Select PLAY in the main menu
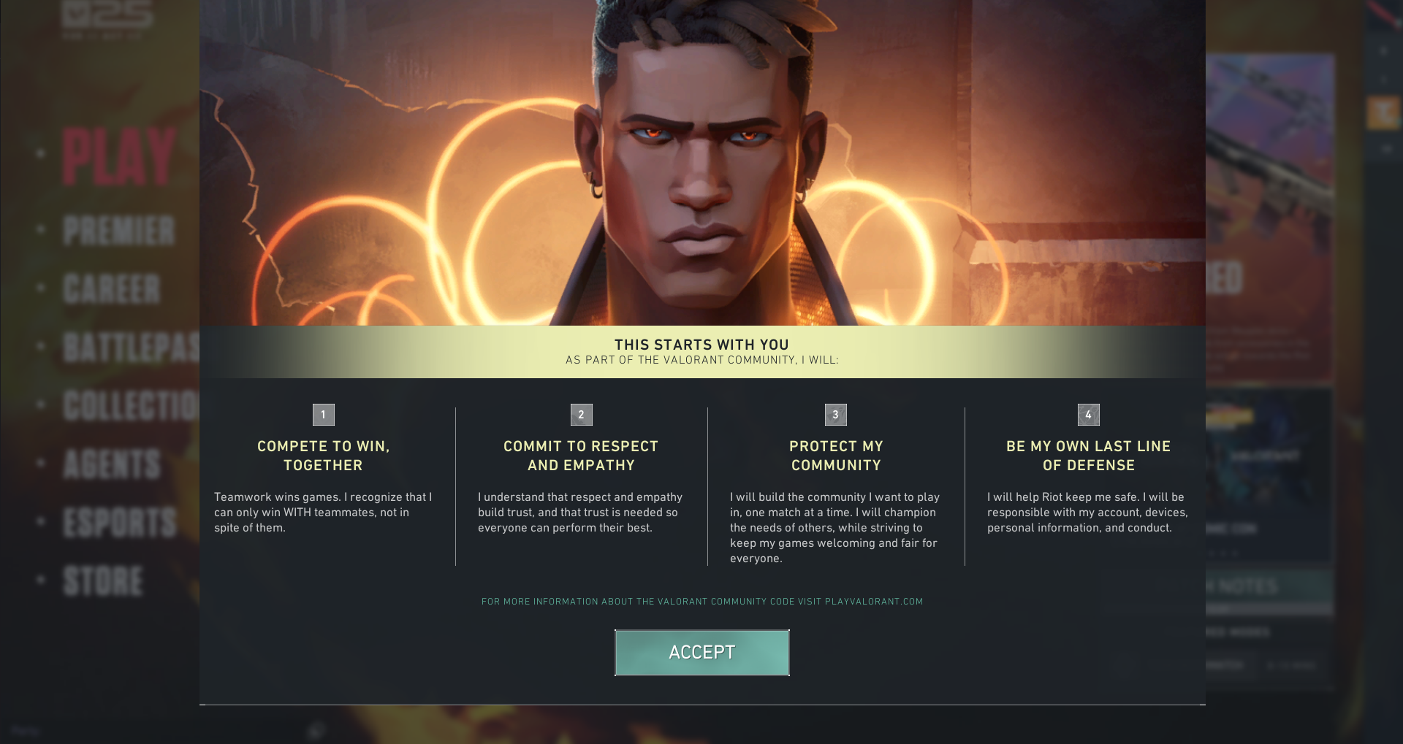 (x=119, y=156)
